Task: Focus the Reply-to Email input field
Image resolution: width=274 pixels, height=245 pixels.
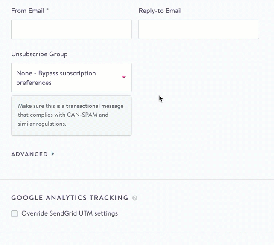Action: pyautogui.click(x=199, y=29)
